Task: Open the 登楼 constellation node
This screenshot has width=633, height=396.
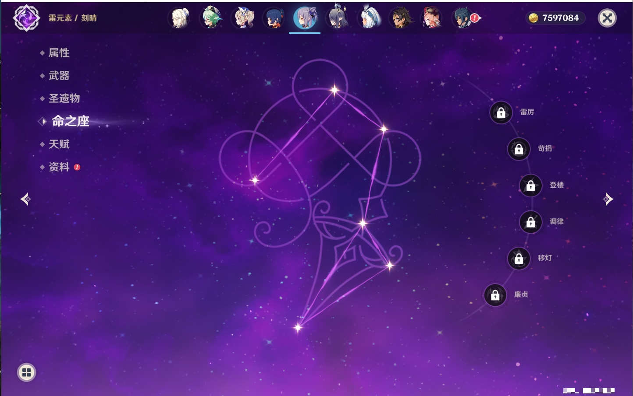Action: pyautogui.click(x=530, y=186)
